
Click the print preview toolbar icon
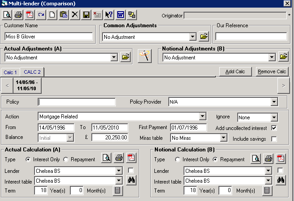point(7,15)
